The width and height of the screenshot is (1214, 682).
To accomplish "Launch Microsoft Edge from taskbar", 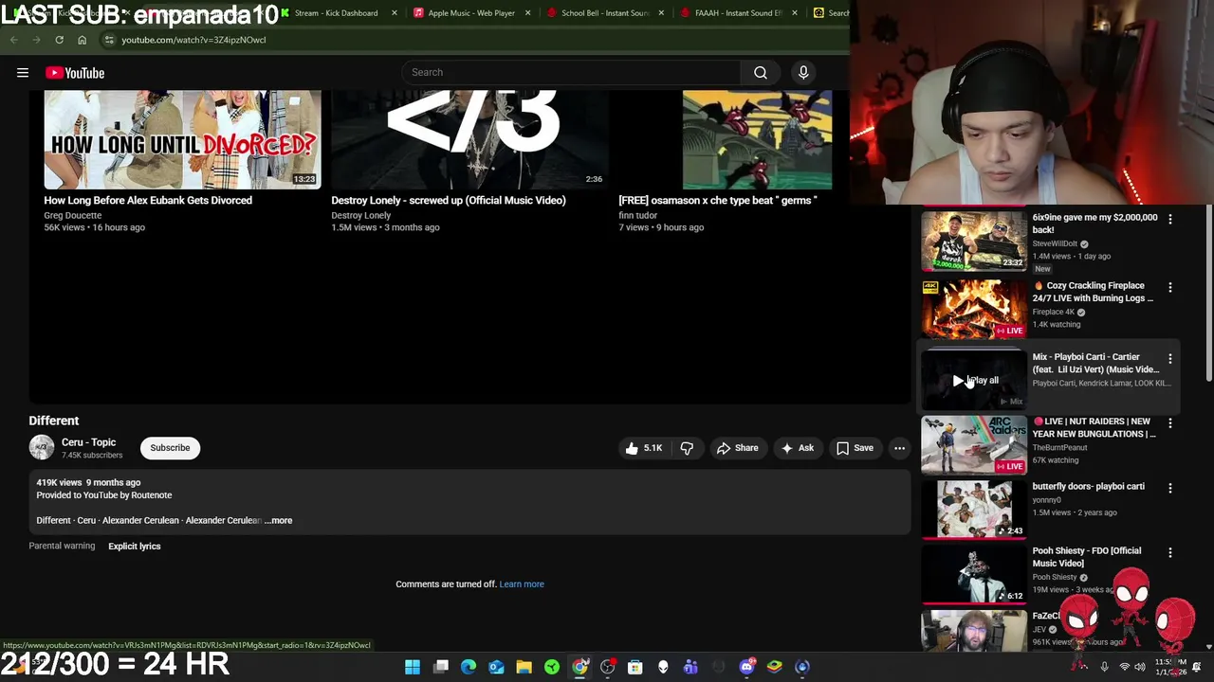I will (469, 667).
